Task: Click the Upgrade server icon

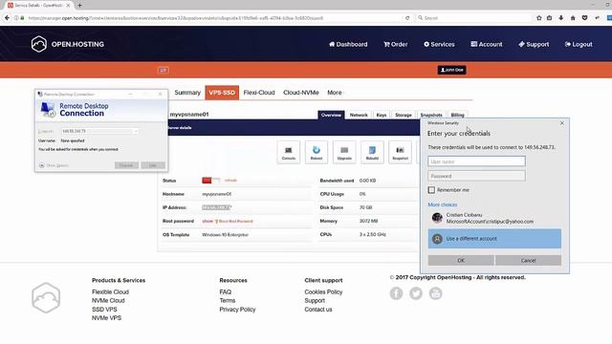Action: (344, 152)
